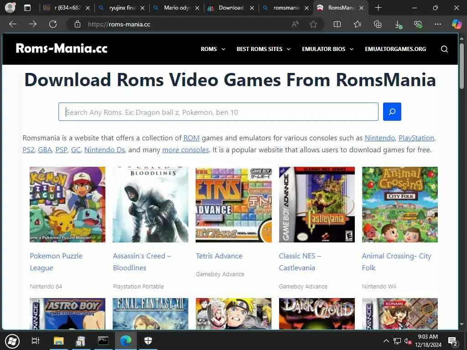Launch the Copilot sidebar
Screen dimensions: 467x350
point(456,24)
